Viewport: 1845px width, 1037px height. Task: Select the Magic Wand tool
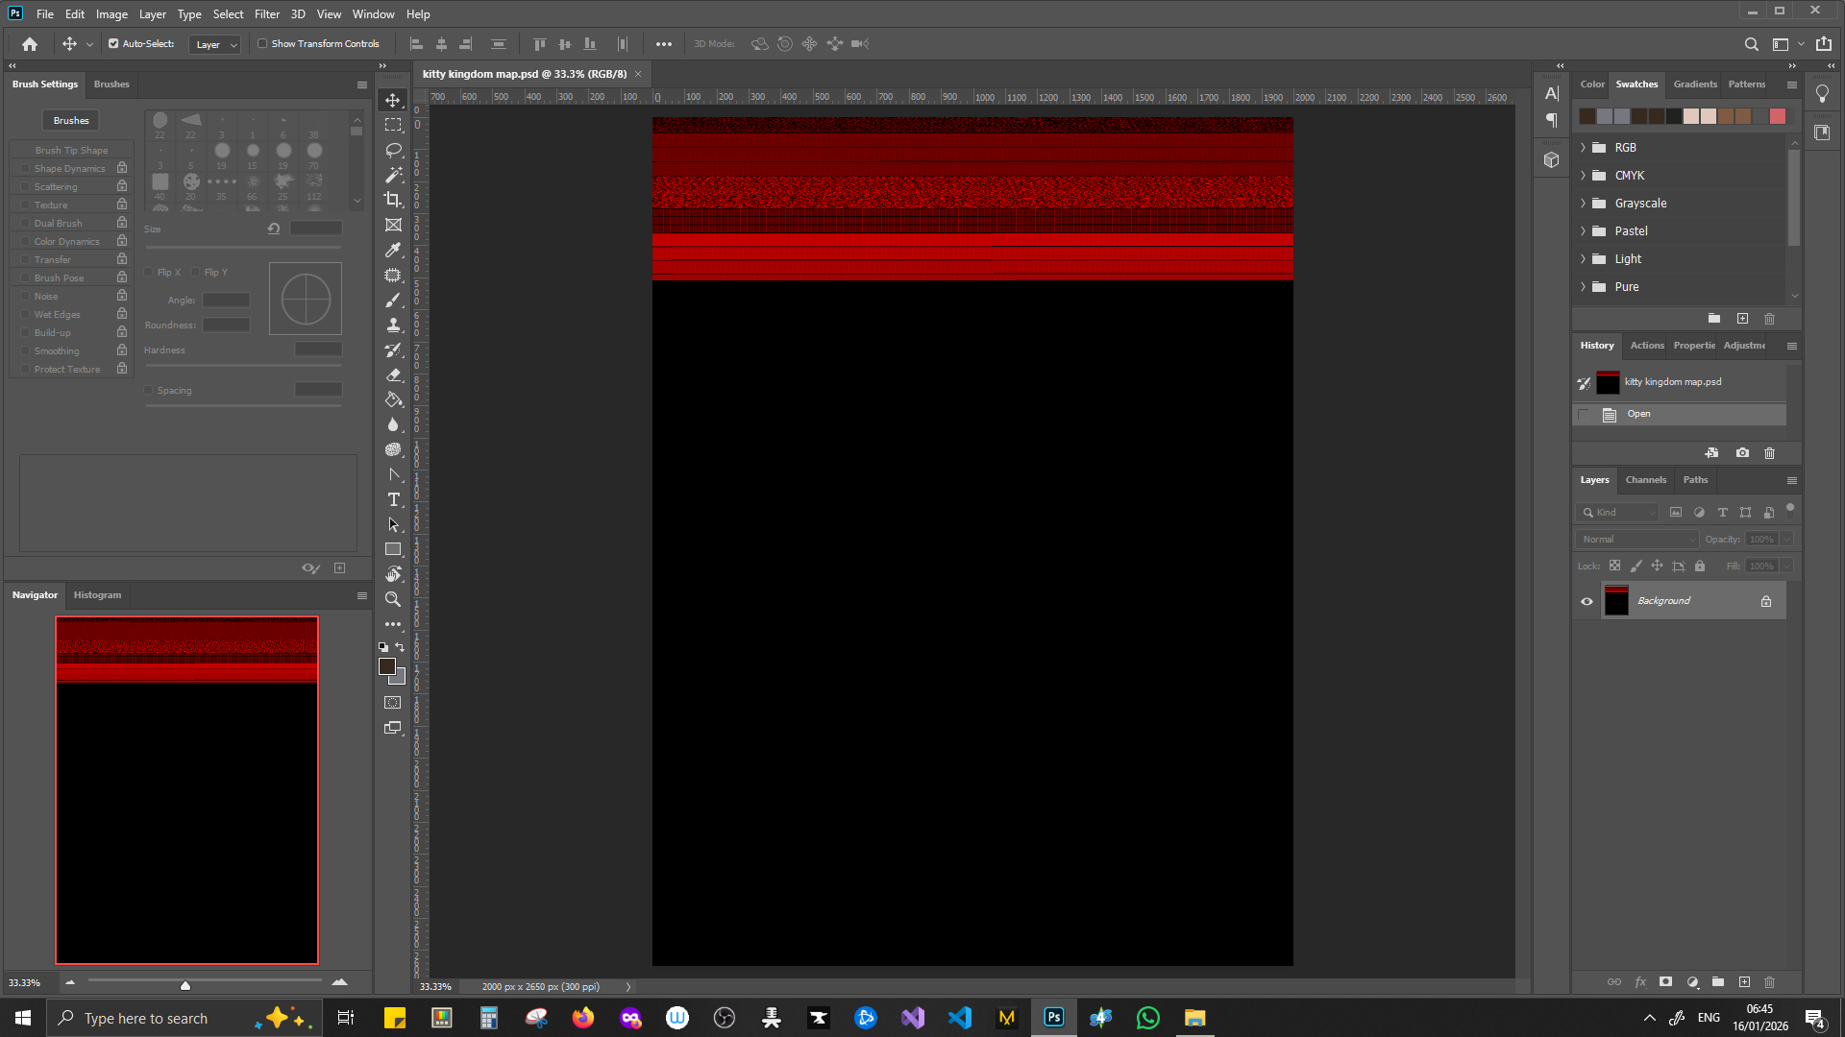coord(393,175)
